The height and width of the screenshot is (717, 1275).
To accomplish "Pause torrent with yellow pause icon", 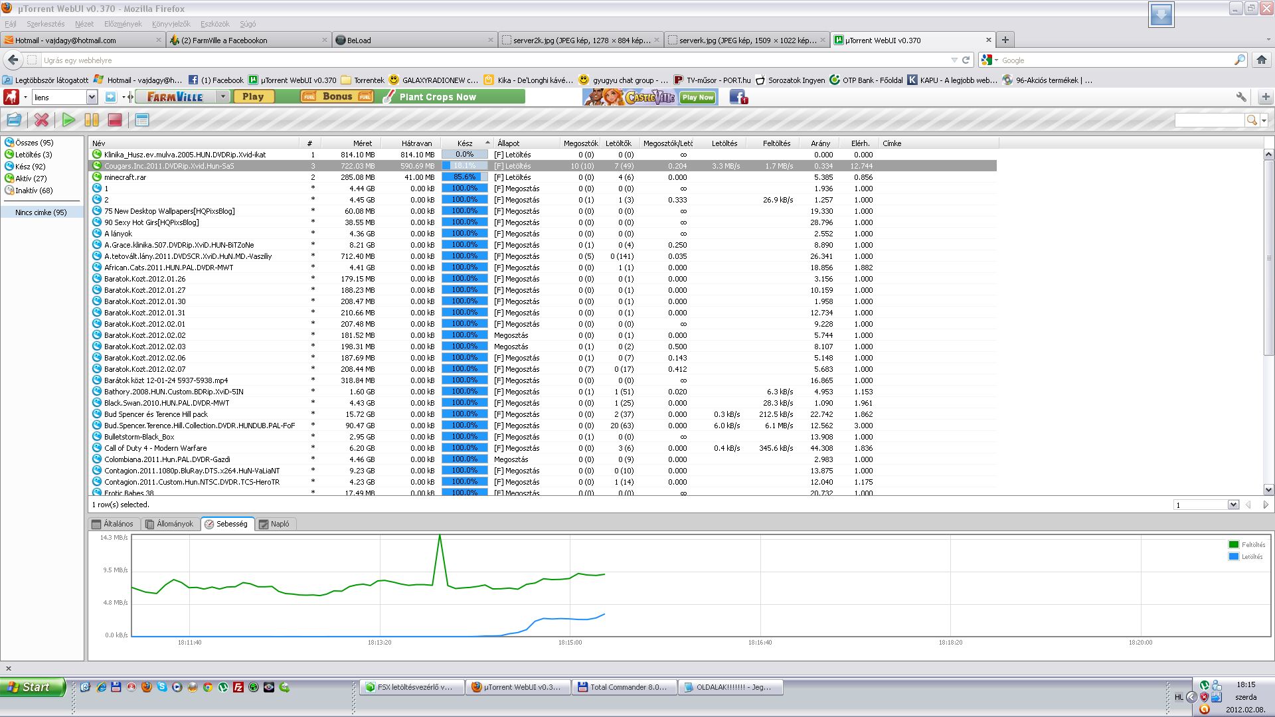I will (x=92, y=120).
